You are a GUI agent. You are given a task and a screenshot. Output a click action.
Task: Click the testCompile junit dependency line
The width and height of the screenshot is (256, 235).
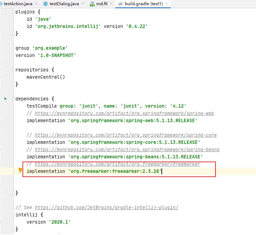(x=106, y=106)
